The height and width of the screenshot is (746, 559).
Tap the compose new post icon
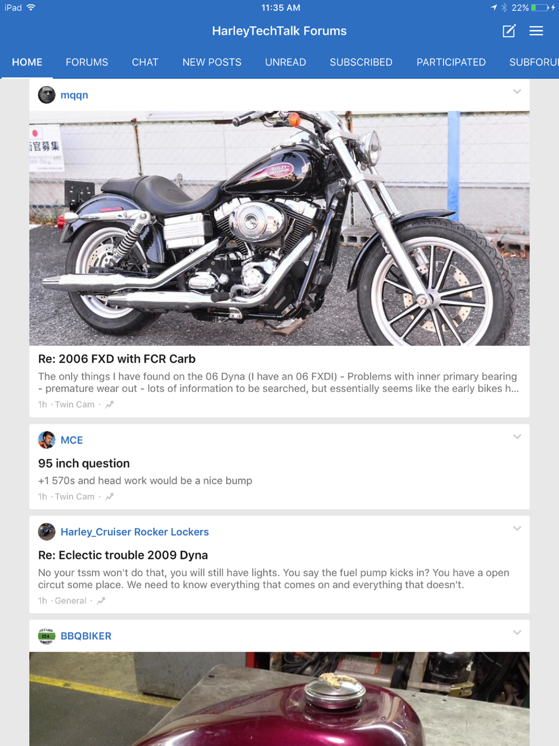coord(509,31)
